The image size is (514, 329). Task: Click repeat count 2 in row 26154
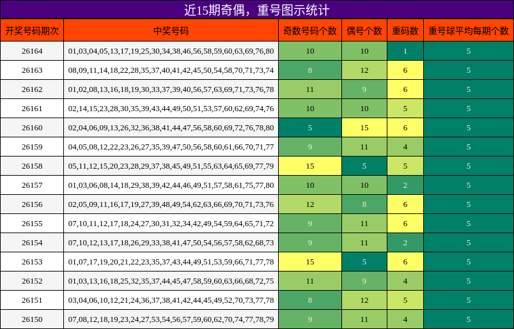coord(405,243)
